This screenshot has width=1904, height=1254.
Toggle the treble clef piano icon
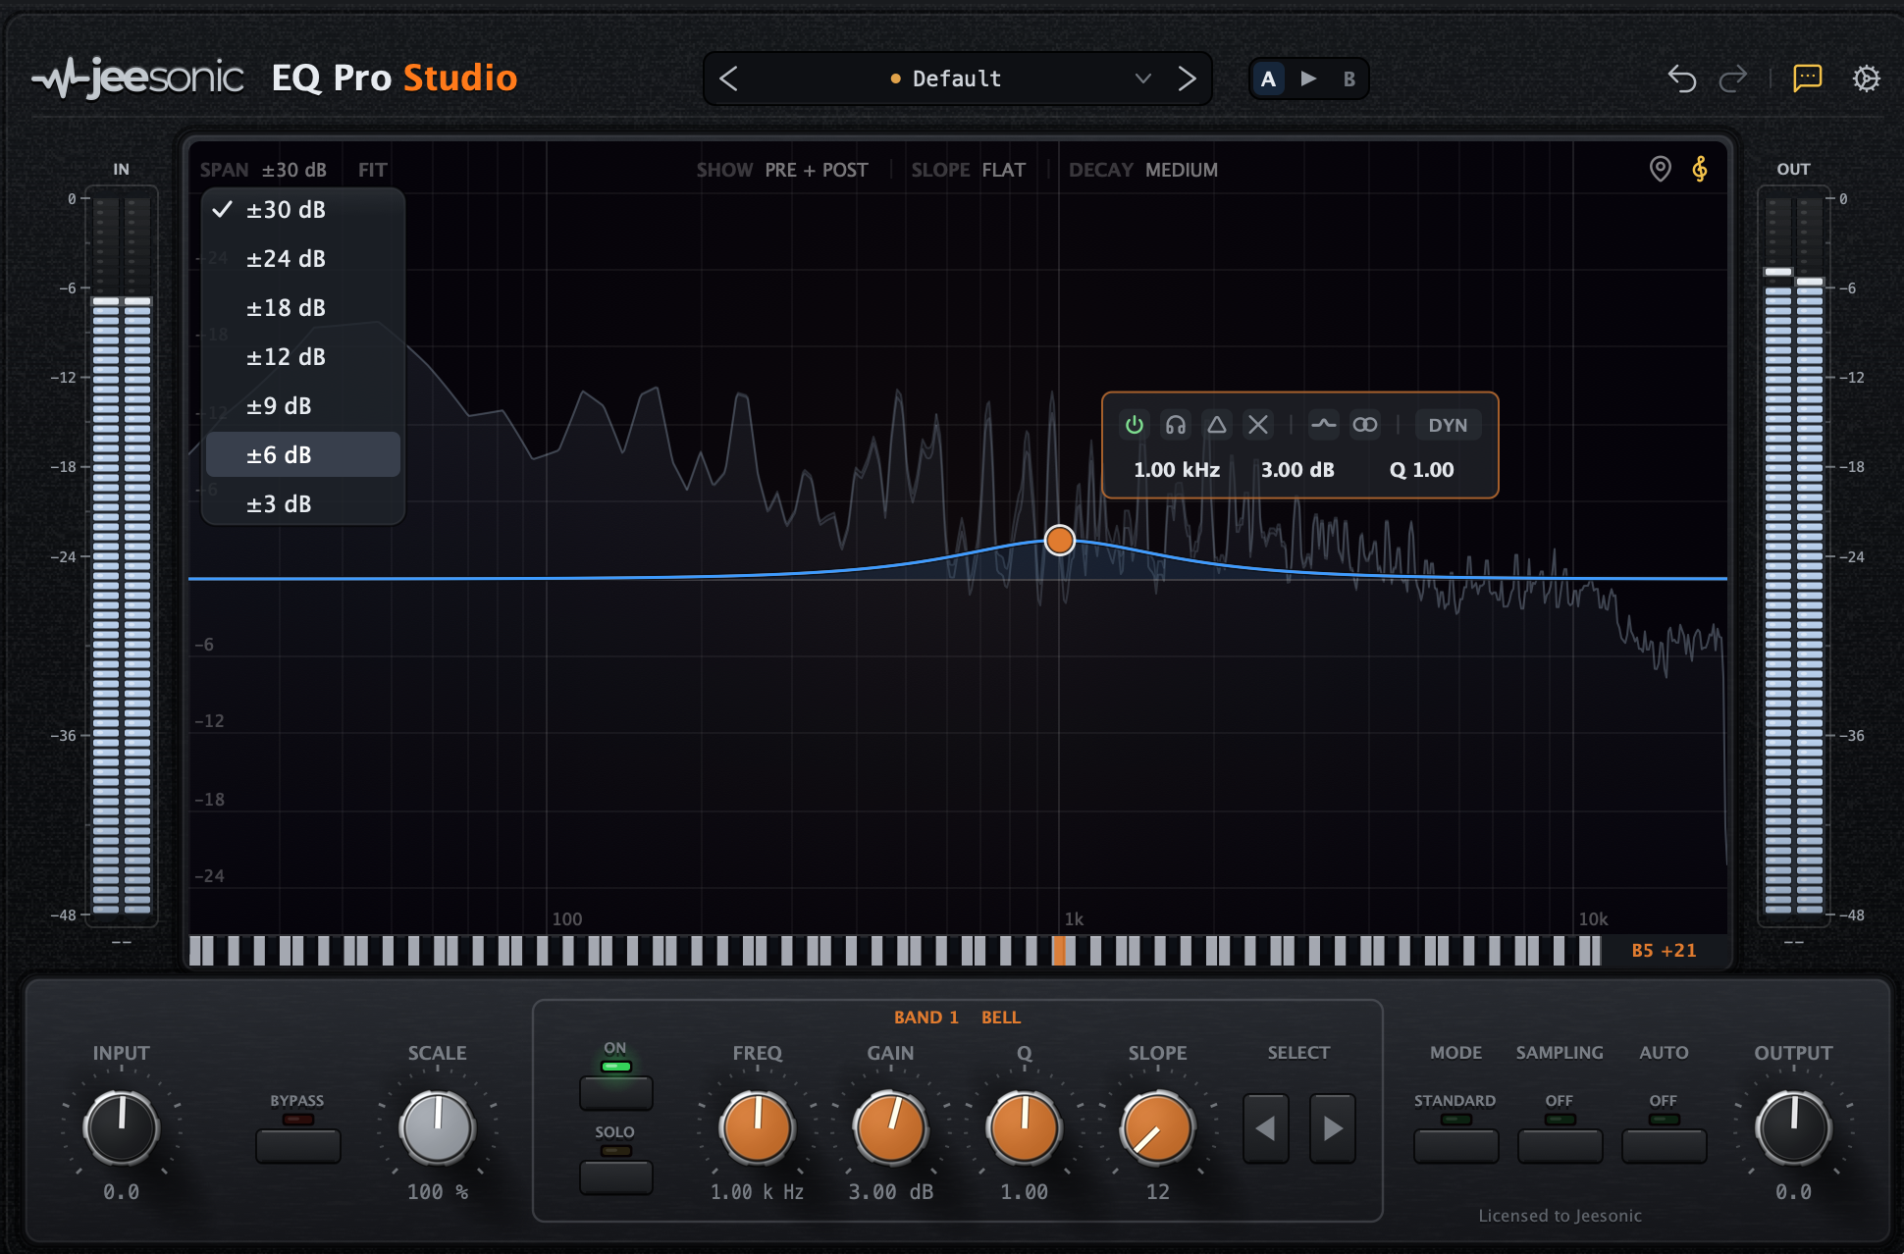tap(1700, 169)
